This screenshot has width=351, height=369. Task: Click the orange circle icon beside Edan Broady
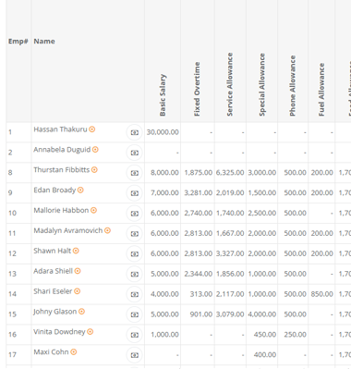pyautogui.click(x=80, y=190)
